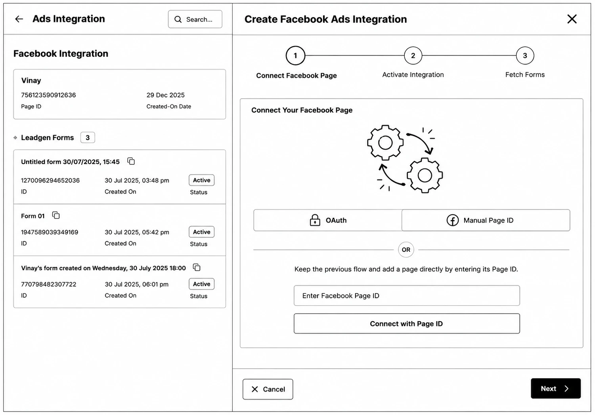This screenshot has width=595, height=415.
Task: Click the '30 Jul 2025, 06:01 pm' date
Action: pyautogui.click(x=137, y=284)
